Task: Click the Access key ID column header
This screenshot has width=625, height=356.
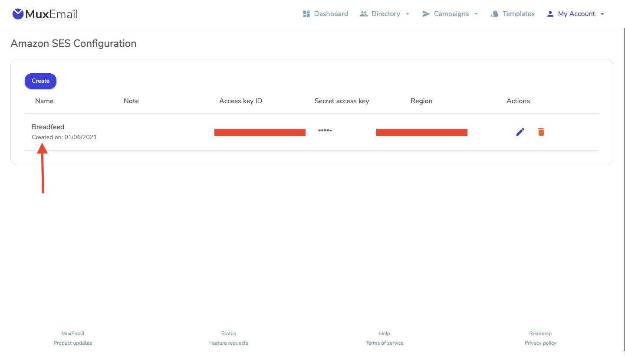Action: coord(240,101)
